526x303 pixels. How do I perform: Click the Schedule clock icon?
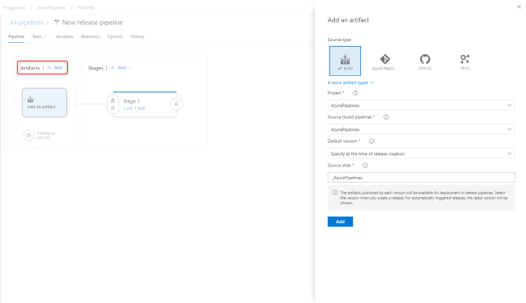(x=28, y=135)
